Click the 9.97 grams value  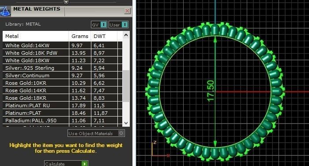(77, 45)
